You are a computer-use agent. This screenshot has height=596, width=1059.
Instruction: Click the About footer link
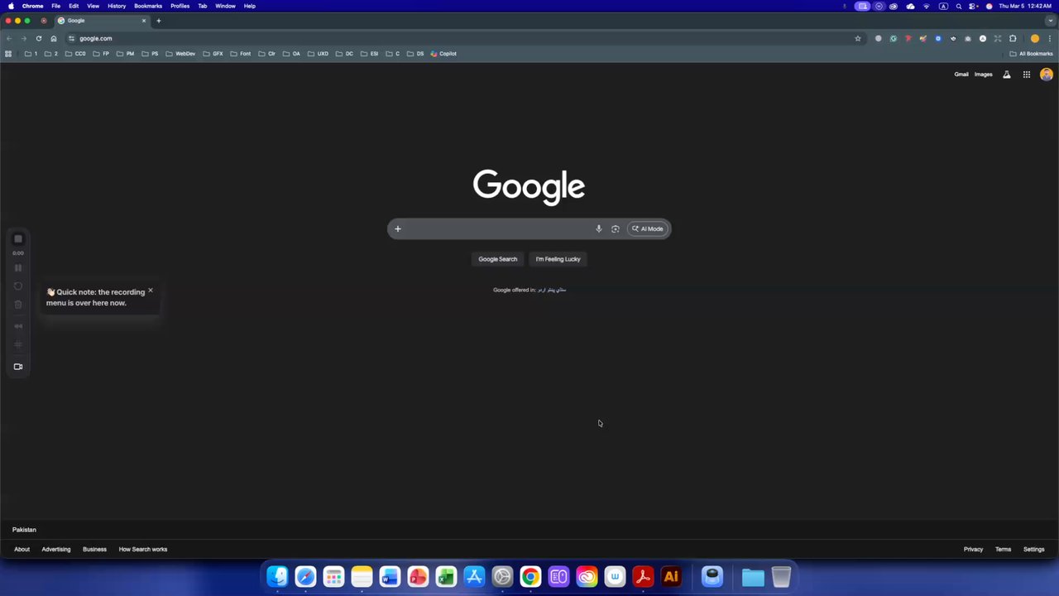coord(22,550)
